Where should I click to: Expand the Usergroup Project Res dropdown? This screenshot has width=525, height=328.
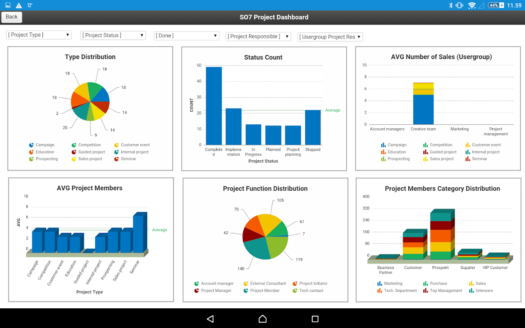coord(330,37)
